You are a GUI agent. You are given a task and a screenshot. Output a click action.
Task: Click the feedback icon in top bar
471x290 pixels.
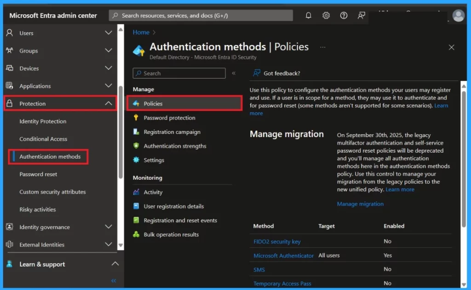click(362, 15)
